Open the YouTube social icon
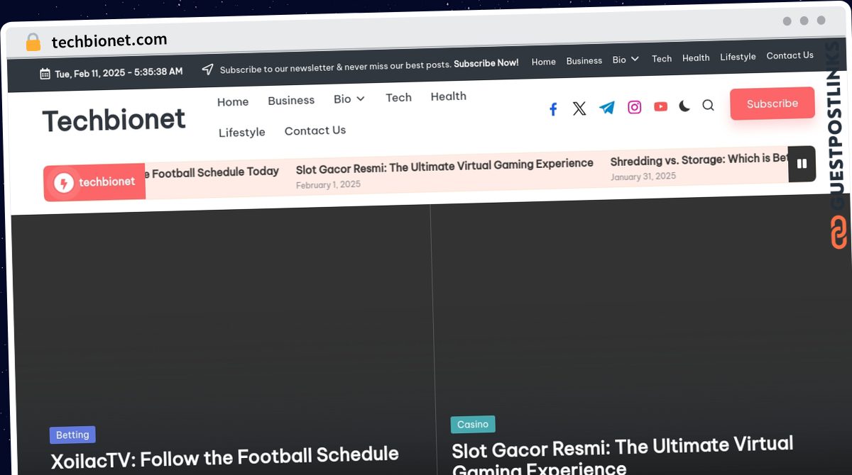The height and width of the screenshot is (475, 852). click(661, 107)
